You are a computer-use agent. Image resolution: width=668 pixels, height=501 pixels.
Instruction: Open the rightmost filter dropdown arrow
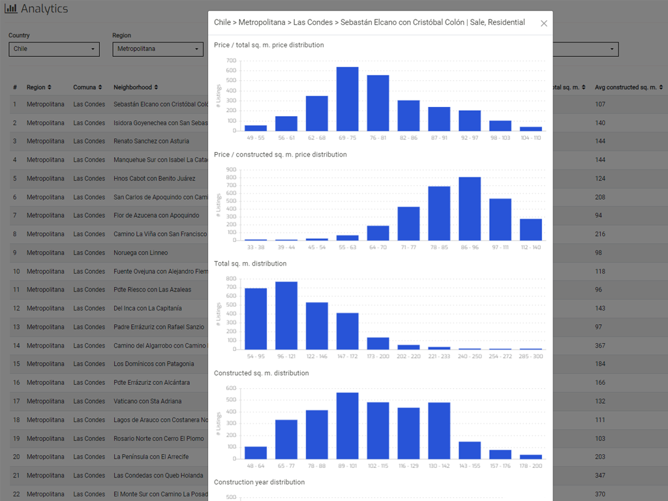pyautogui.click(x=611, y=49)
